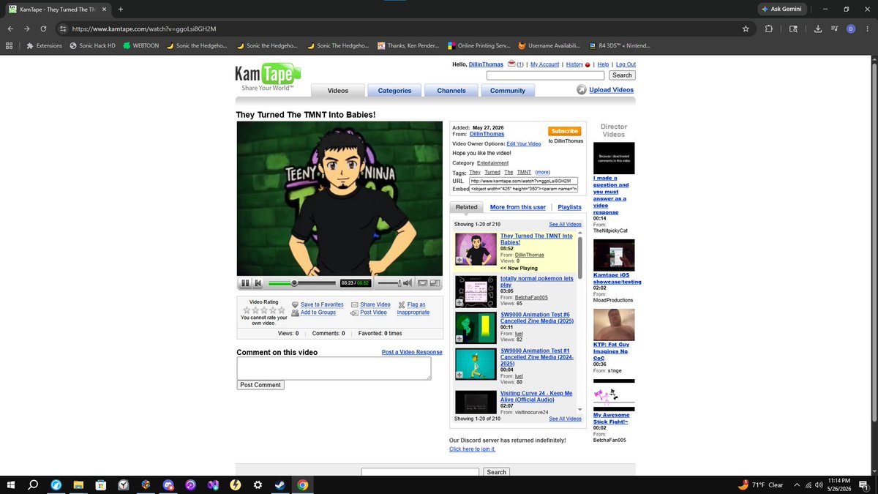Click the fifth rating star
Screen dimensions: 878x494
tap(281, 310)
